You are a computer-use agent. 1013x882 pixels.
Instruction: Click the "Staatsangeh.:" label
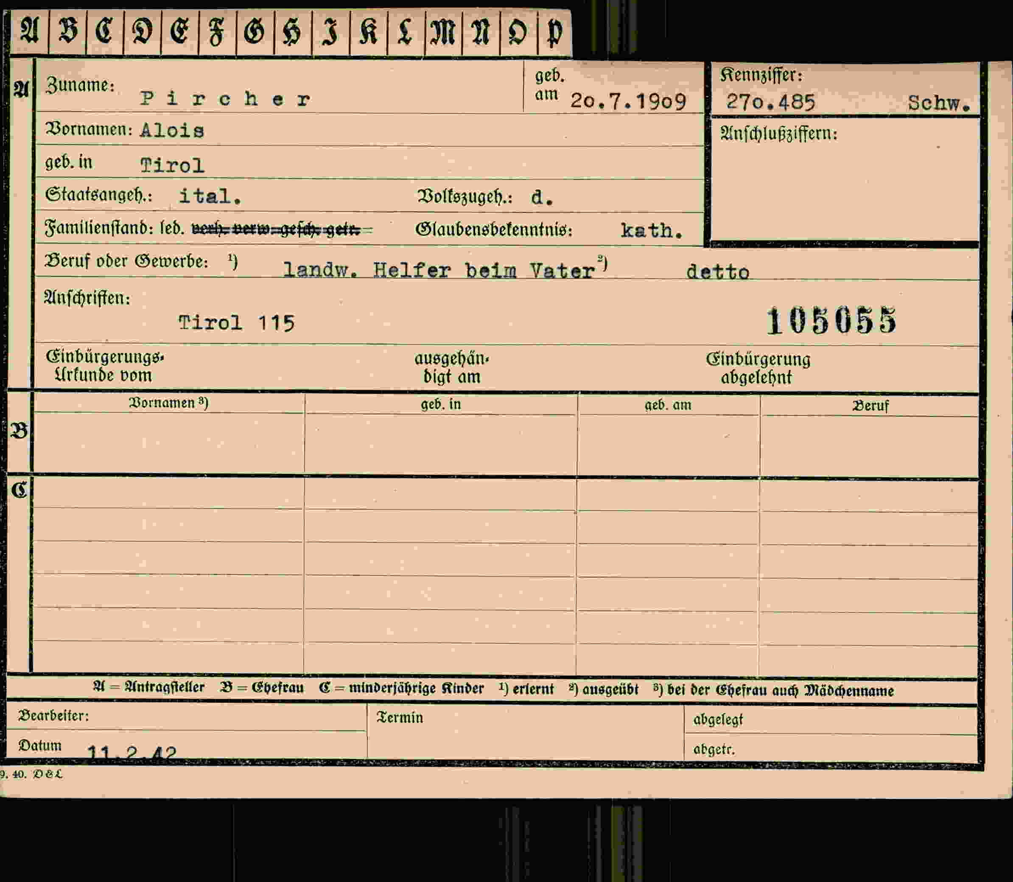click(98, 195)
